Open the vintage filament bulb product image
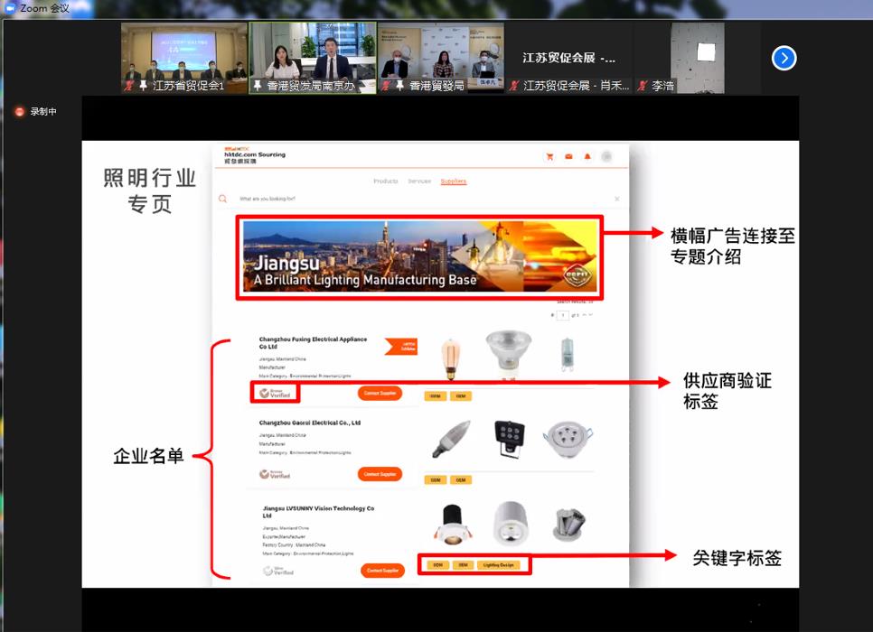This screenshot has height=632, width=873. point(450,359)
